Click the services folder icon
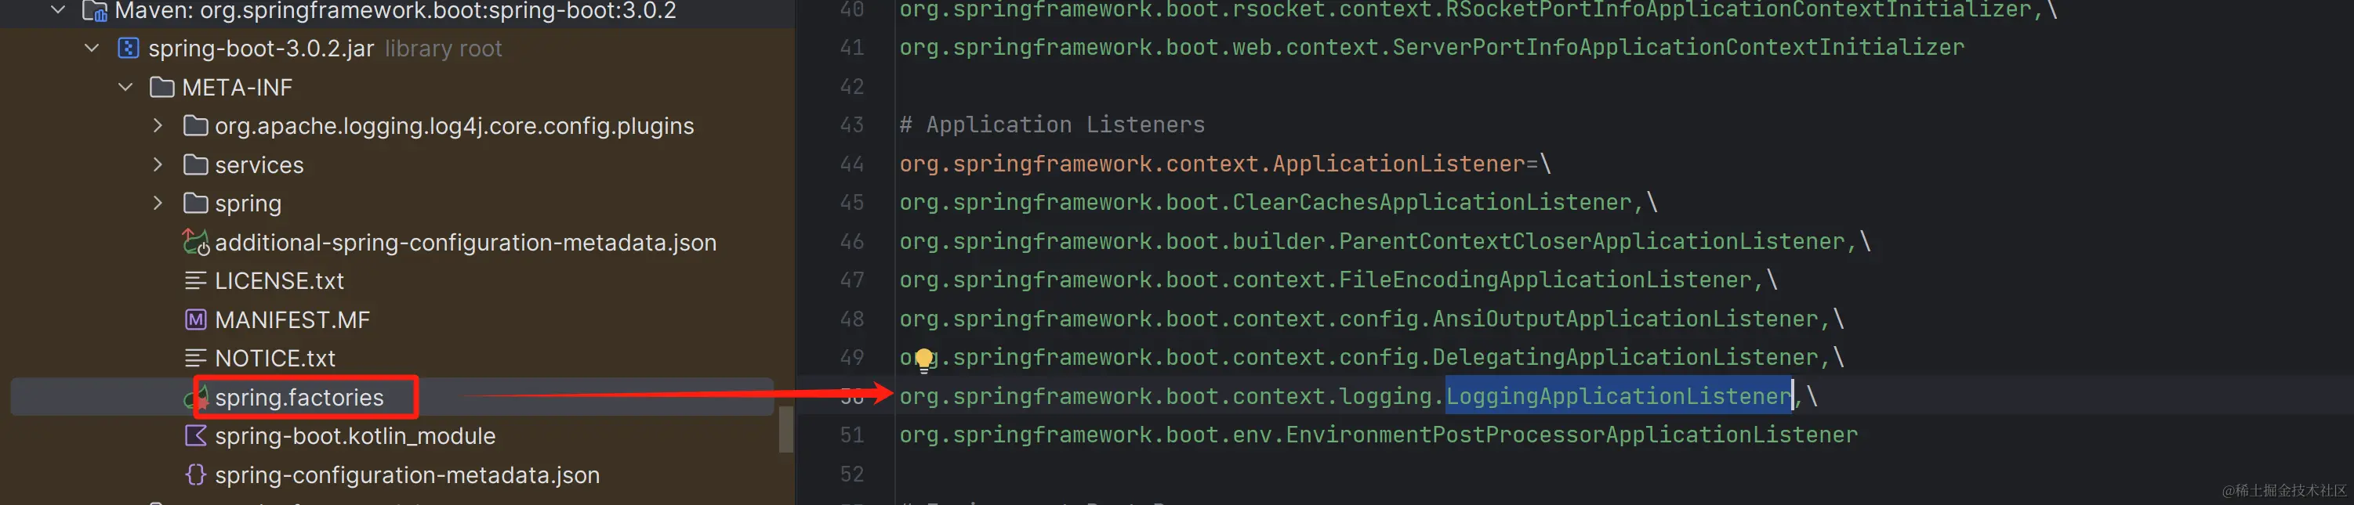Screen dimensions: 2354x505 (x=195, y=164)
